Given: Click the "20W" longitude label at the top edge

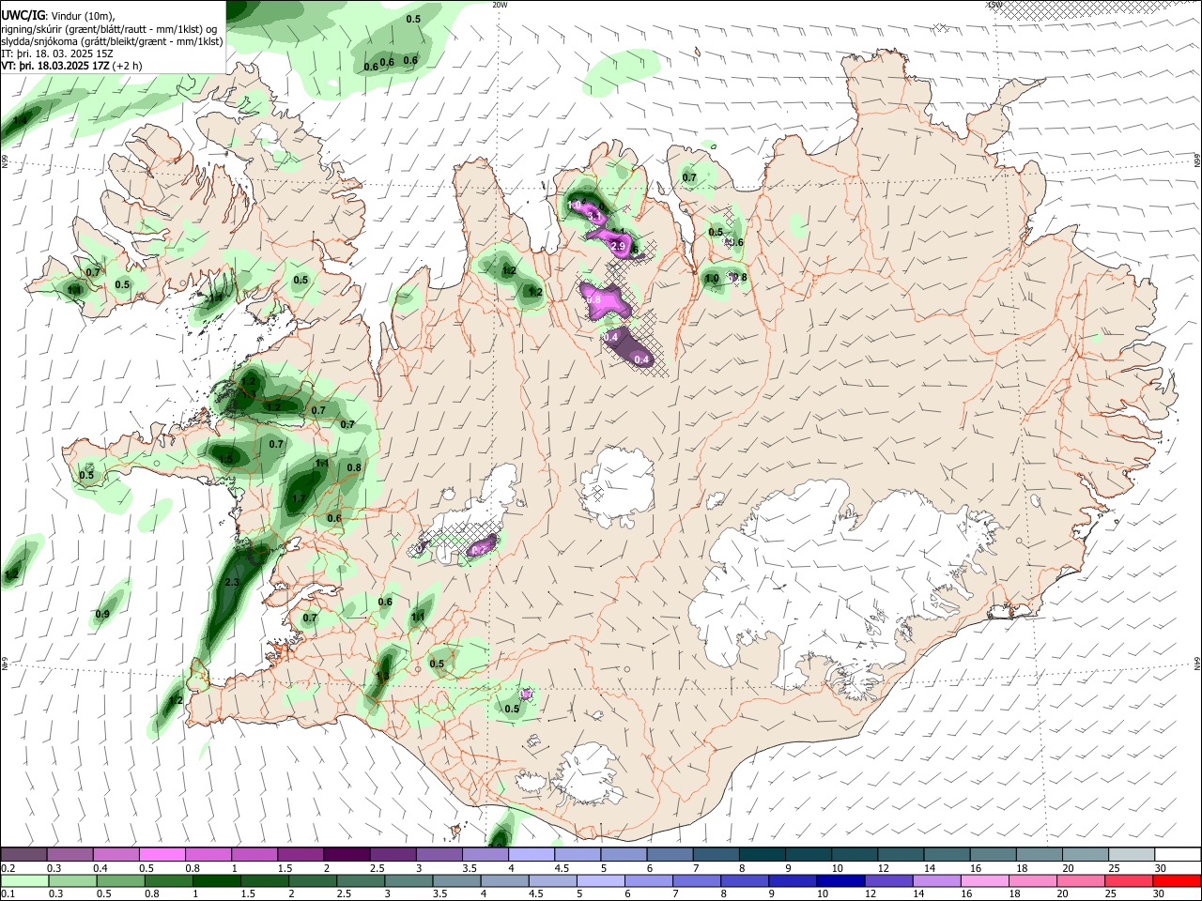Looking at the screenshot, I should pos(500,5).
